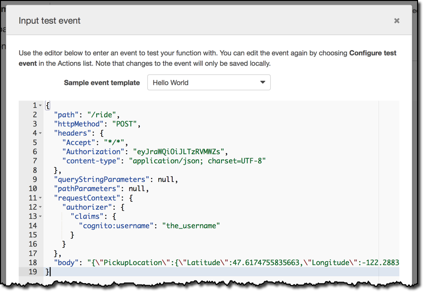
Task: Click the "the_username" value
Action: [x=191, y=226]
